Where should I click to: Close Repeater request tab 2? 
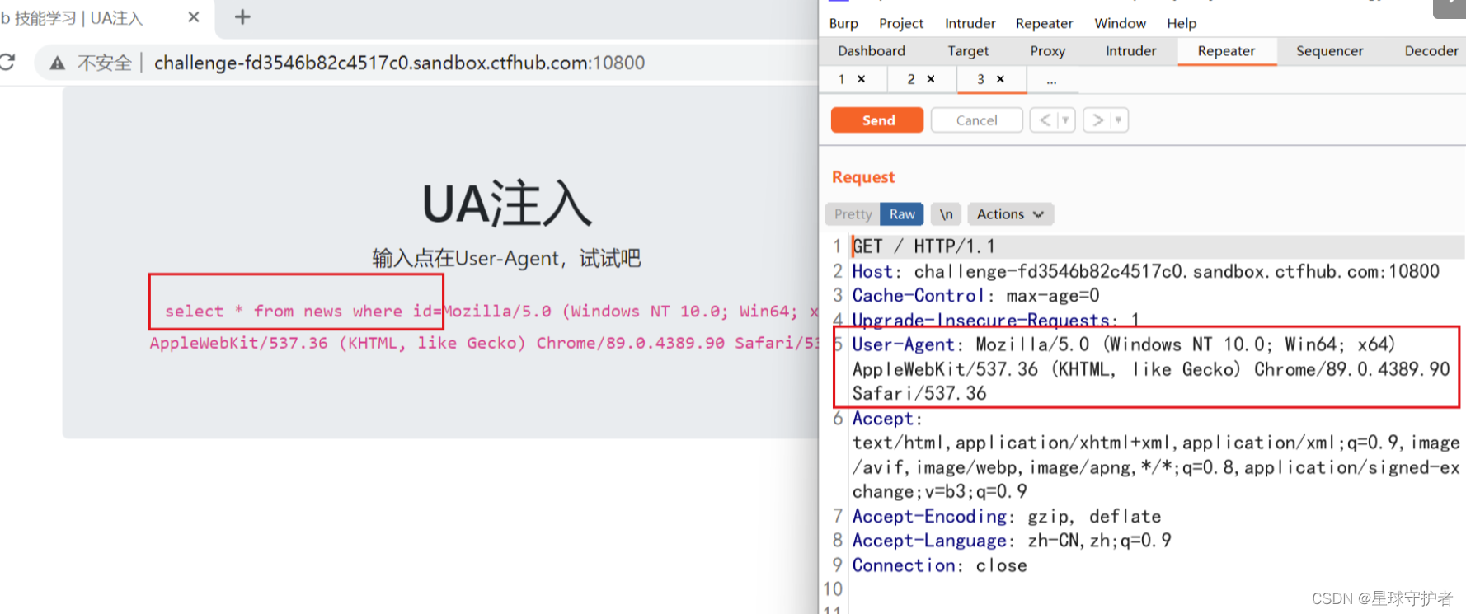[931, 79]
